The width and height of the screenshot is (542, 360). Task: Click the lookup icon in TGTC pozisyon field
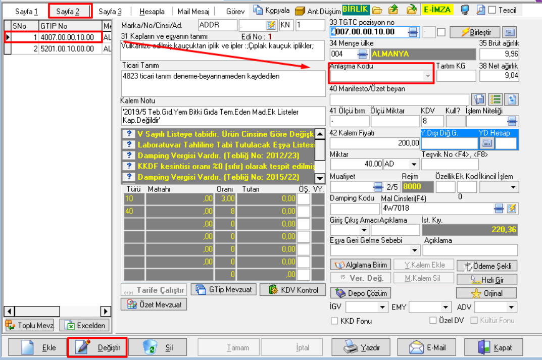pos(413,32)
